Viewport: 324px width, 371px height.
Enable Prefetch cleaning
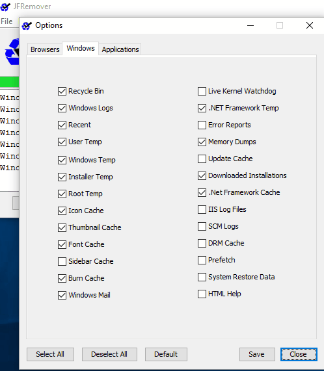tap(202, 260)
